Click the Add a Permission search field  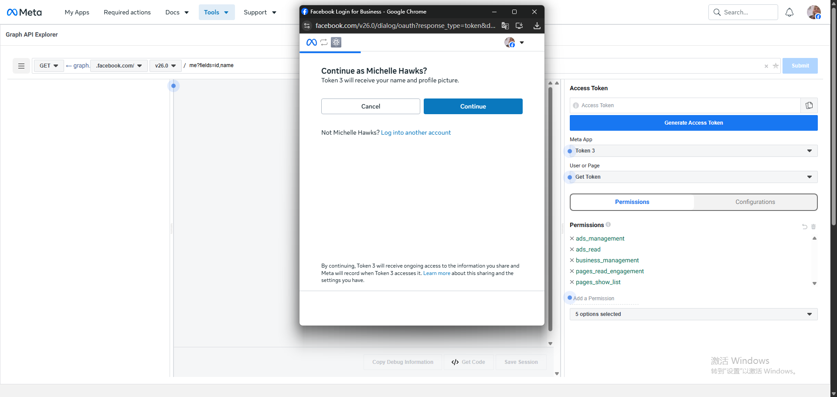pyautogui.click(x=604, y=299)
